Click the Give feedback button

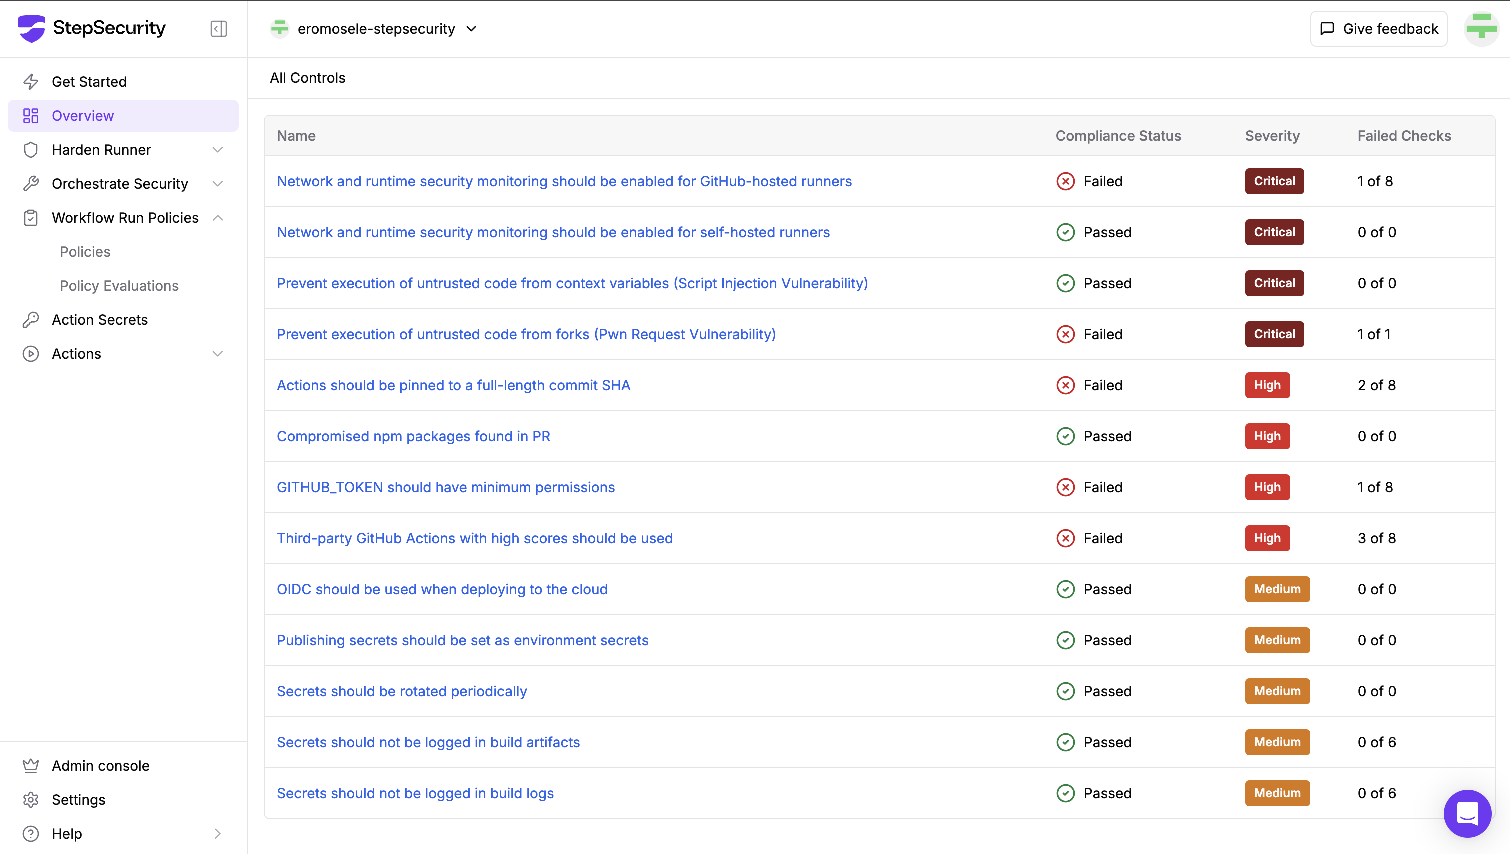click(x=1378, y=28)
